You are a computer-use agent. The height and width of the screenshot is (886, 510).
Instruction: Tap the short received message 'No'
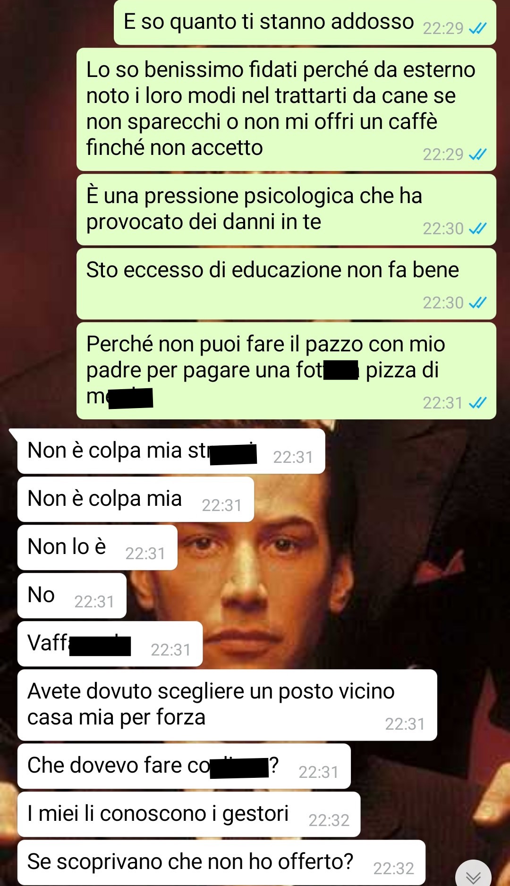point(72,596)
